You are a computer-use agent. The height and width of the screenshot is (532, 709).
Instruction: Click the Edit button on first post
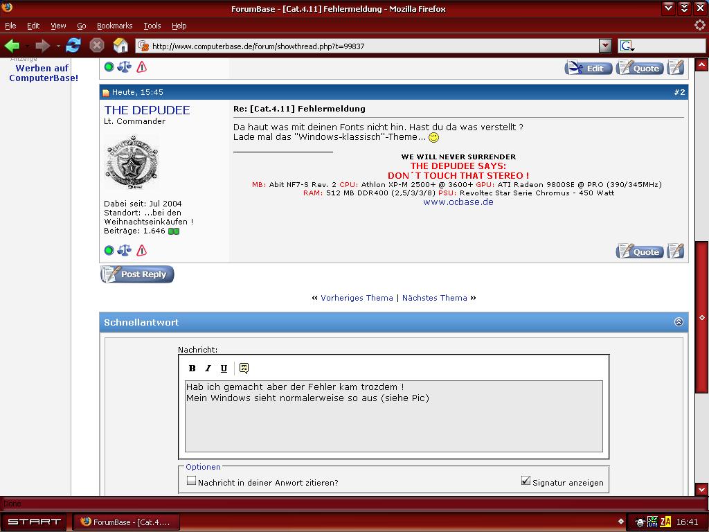click(589, 69)
